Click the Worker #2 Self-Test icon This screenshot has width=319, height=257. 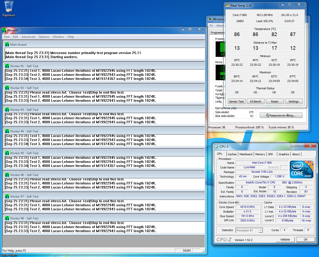click(7, 88)
